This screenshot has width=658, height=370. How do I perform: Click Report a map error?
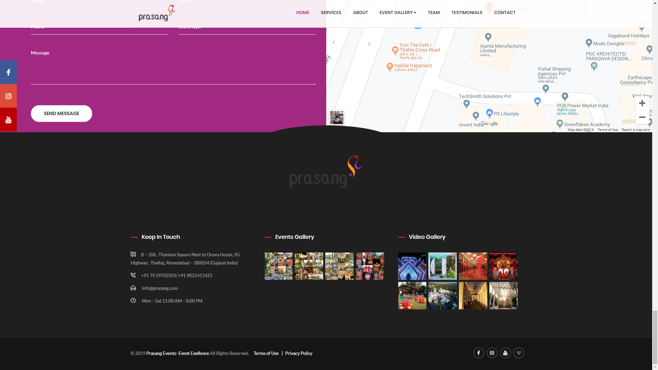tap(636, 130)
